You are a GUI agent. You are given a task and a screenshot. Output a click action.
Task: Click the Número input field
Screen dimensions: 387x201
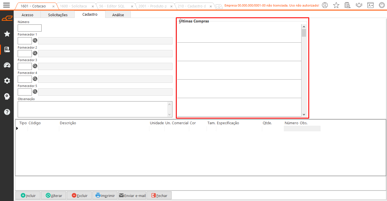[x=30, y=28]
